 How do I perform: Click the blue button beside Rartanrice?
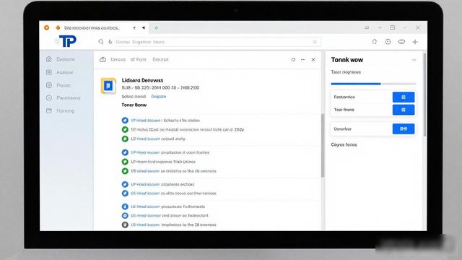(404, 97)
